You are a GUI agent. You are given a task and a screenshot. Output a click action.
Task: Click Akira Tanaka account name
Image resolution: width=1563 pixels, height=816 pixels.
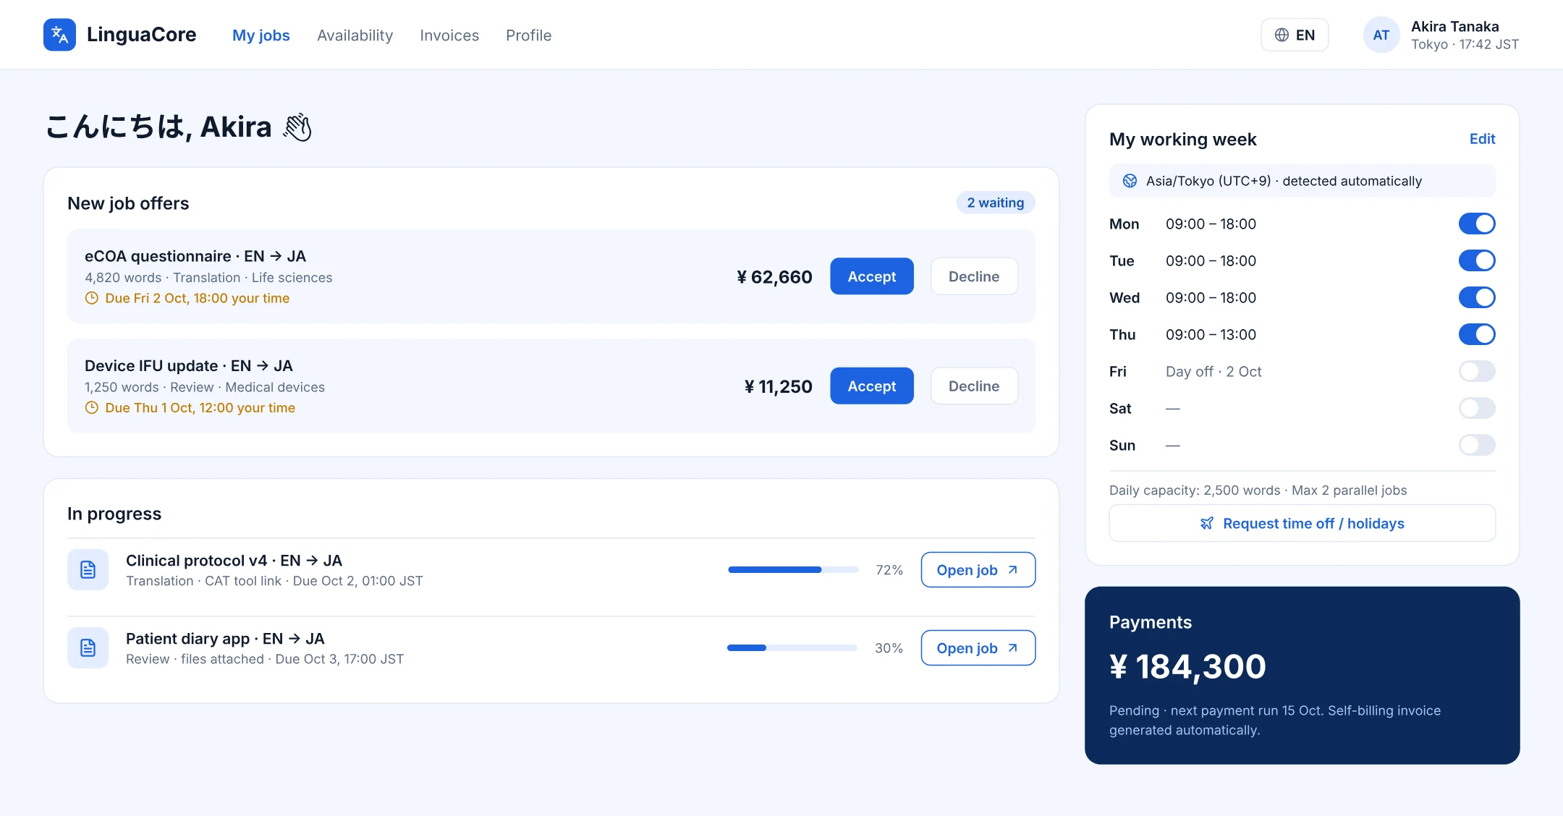click(x=1455, y=27)
